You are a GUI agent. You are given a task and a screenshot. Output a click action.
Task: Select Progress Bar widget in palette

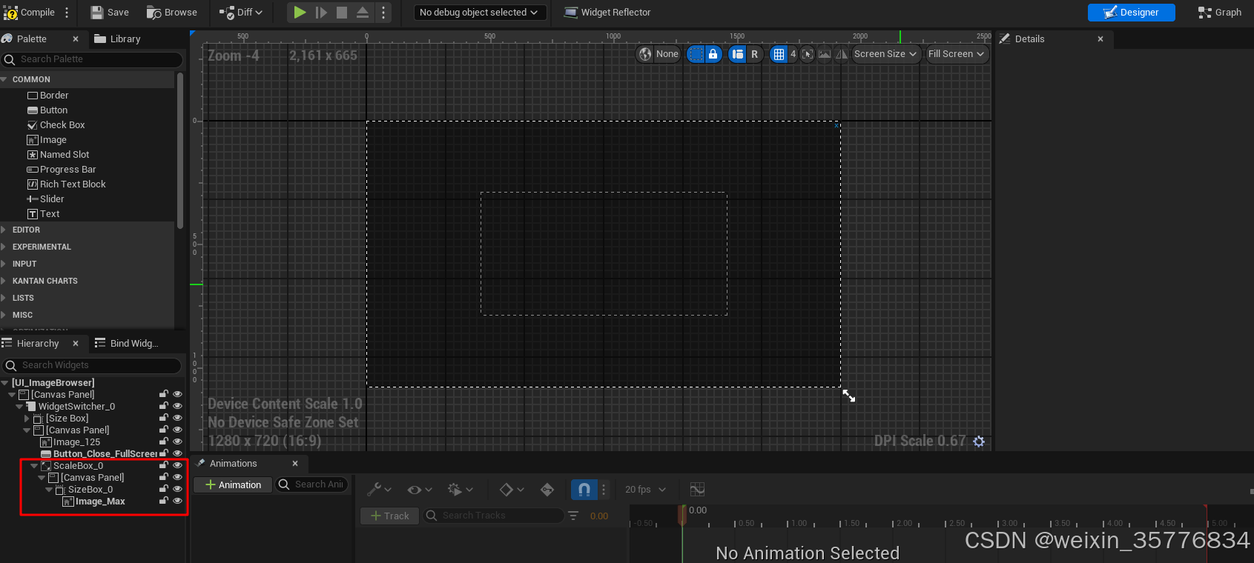point(62,170)
